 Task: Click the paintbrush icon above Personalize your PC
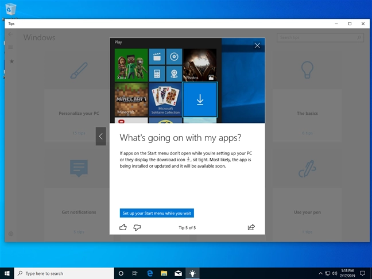[79, 71]
